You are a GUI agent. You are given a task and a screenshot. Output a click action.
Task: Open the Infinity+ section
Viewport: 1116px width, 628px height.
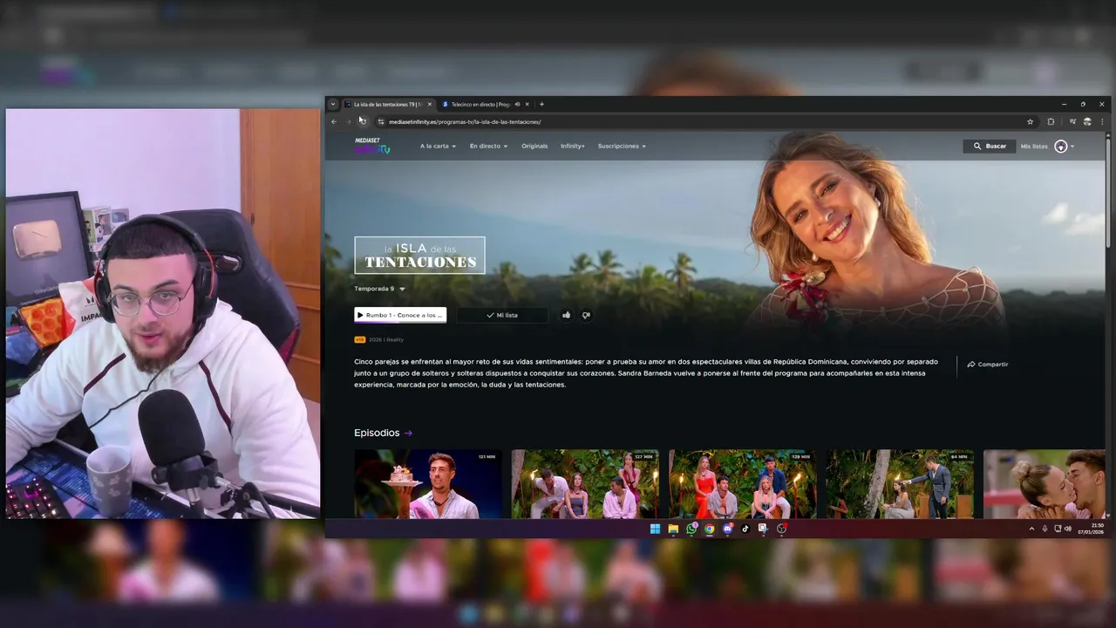pos(573,147)
